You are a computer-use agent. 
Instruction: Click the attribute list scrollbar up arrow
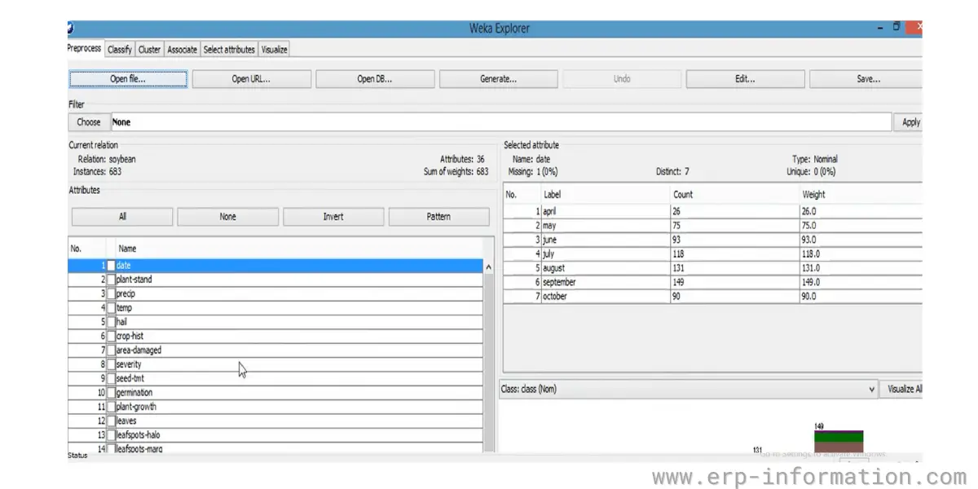pyautogui.click(x=489, y=267)
